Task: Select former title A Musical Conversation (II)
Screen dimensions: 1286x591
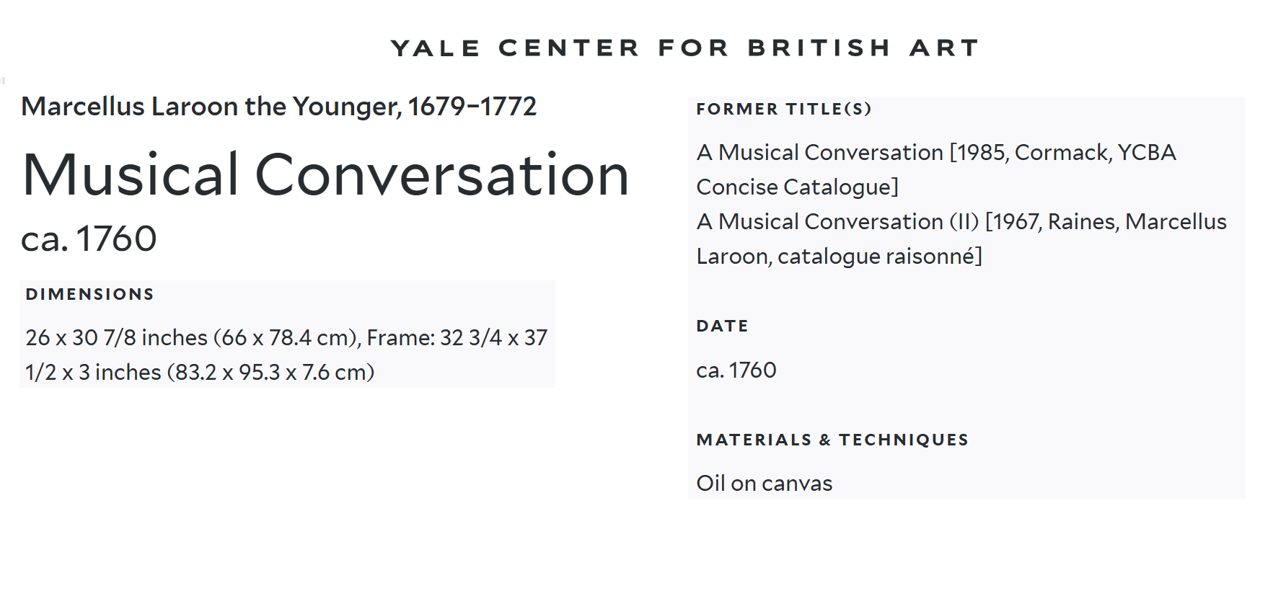Action: point(837,222)
